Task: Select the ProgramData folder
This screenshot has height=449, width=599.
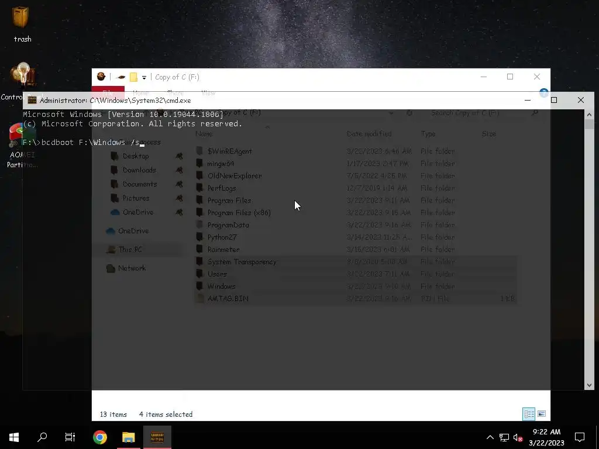Action: [x=228, y=225]
